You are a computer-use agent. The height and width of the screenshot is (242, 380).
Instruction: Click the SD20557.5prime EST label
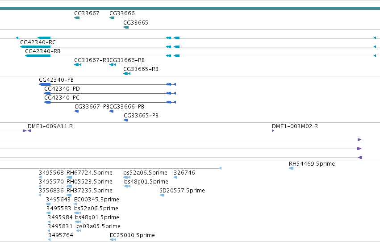click(182, 191)
